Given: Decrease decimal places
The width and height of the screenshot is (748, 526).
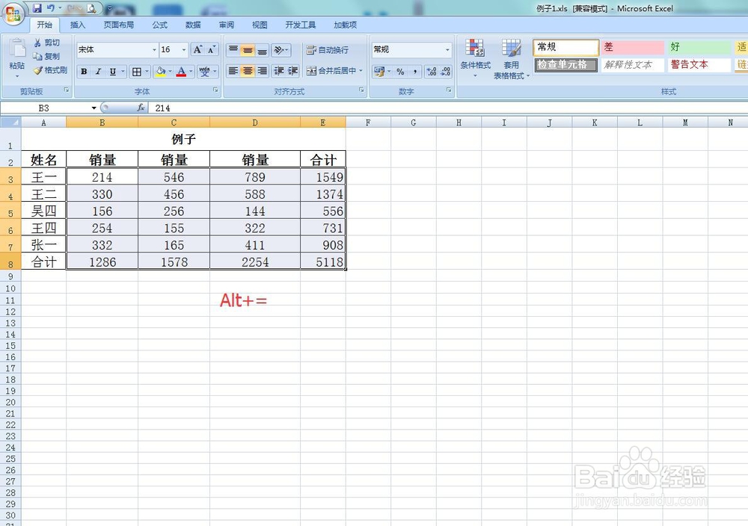Looking at the screenshot, I should (446, 72).
